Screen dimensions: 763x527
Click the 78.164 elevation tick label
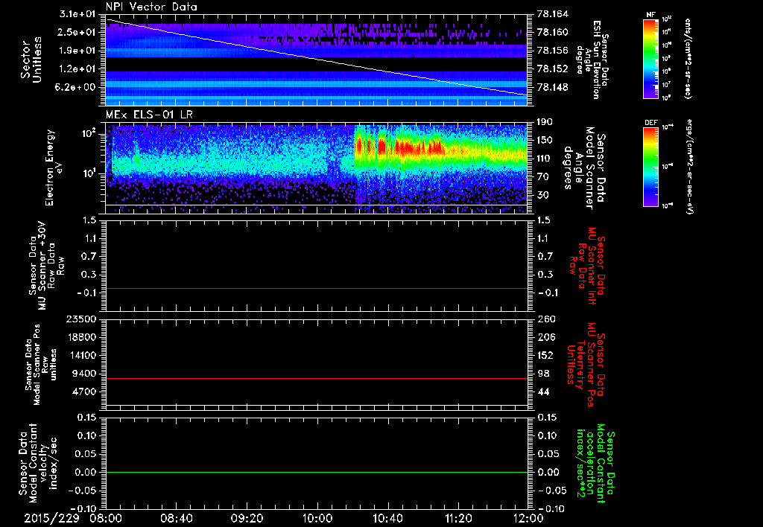[x=552, y=14]
